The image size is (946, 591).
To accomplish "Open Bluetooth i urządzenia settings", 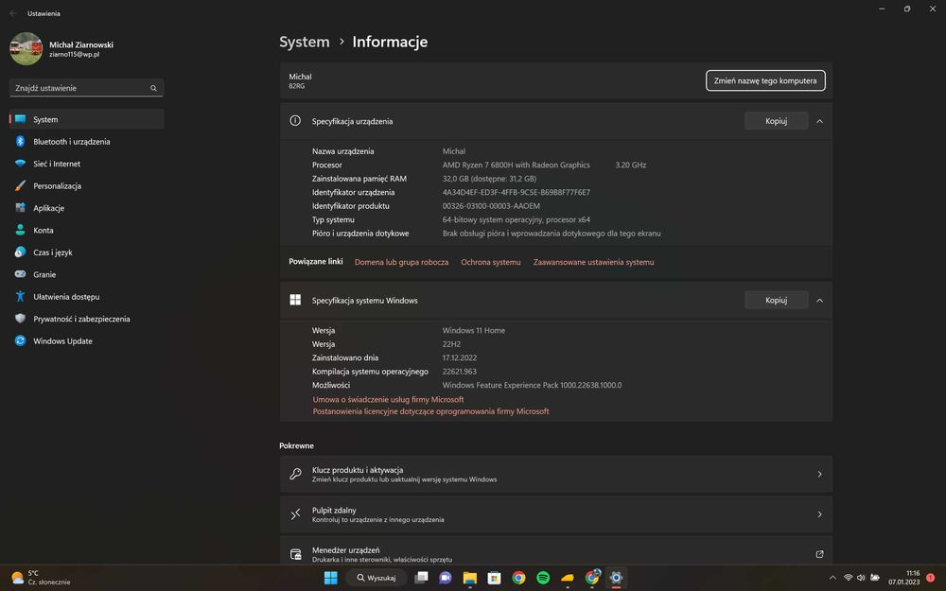I will [86, 142].
